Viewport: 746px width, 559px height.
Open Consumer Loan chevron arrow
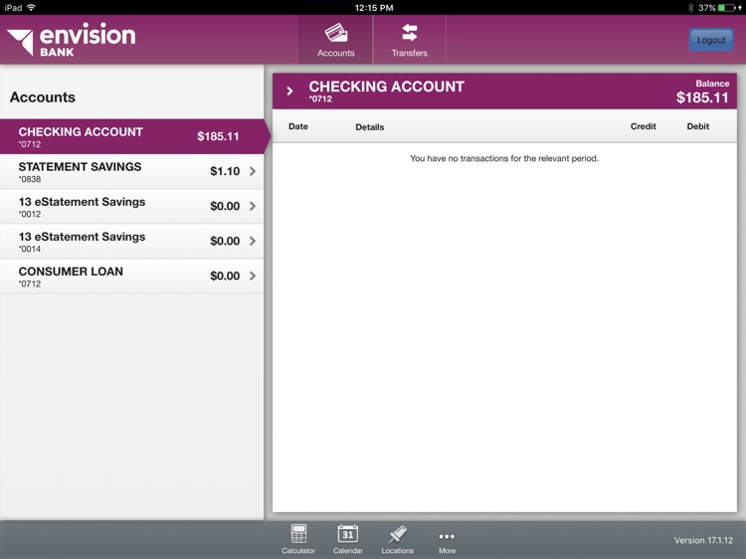[x=253, y=276]
